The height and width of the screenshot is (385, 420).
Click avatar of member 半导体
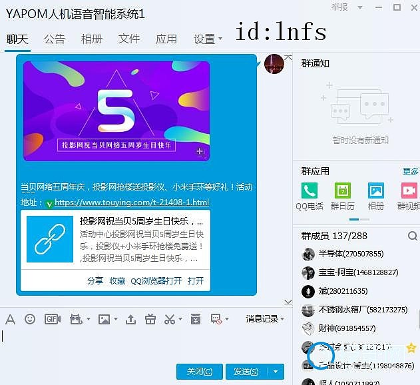click(x=308, y=254)
